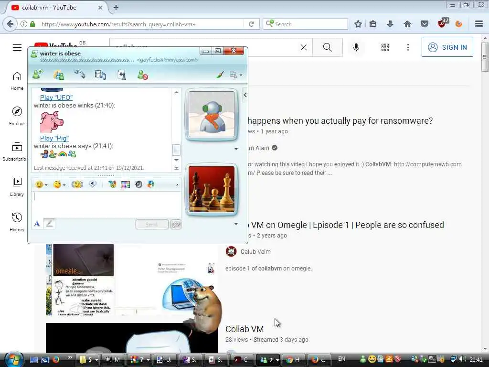
Task: Expand more chat toolbar options arrow
Action: pos(177,185)
